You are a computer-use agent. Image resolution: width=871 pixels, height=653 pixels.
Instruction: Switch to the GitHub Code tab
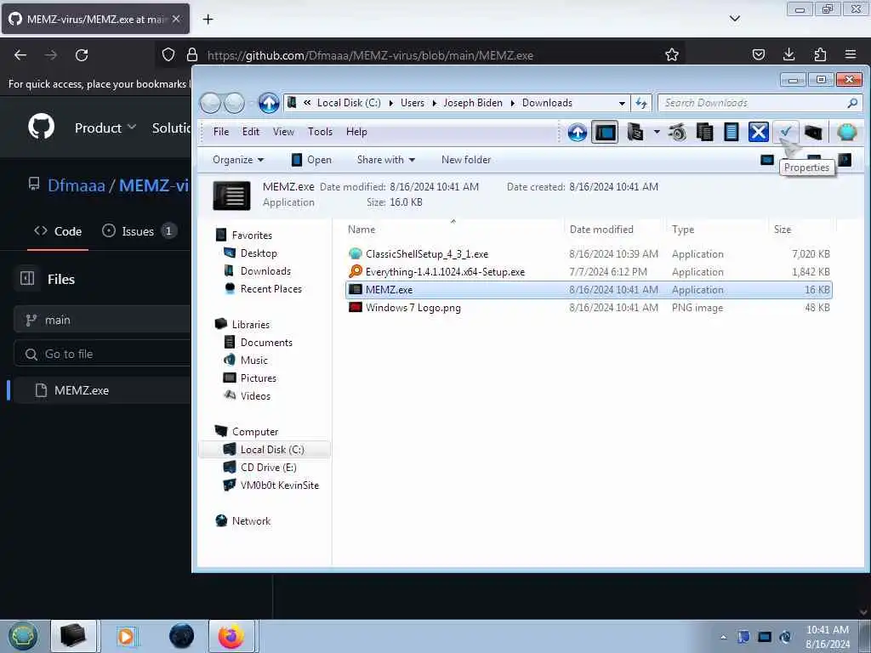(x=58, y=231)
